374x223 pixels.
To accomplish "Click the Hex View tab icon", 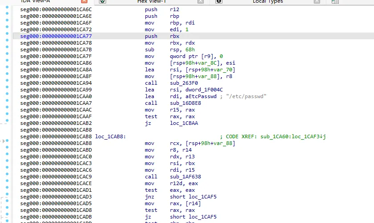I will click(103, 1).
